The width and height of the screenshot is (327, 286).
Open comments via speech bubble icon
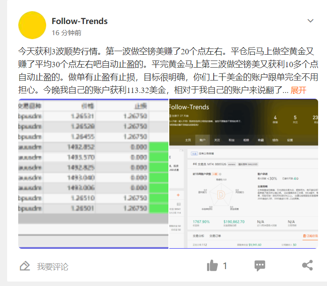pyautogui.click(x=259, y=266)
